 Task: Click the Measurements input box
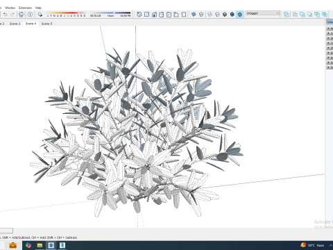6,231
